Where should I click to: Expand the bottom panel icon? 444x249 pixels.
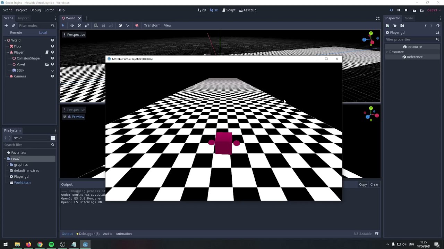tap(377, 234)
